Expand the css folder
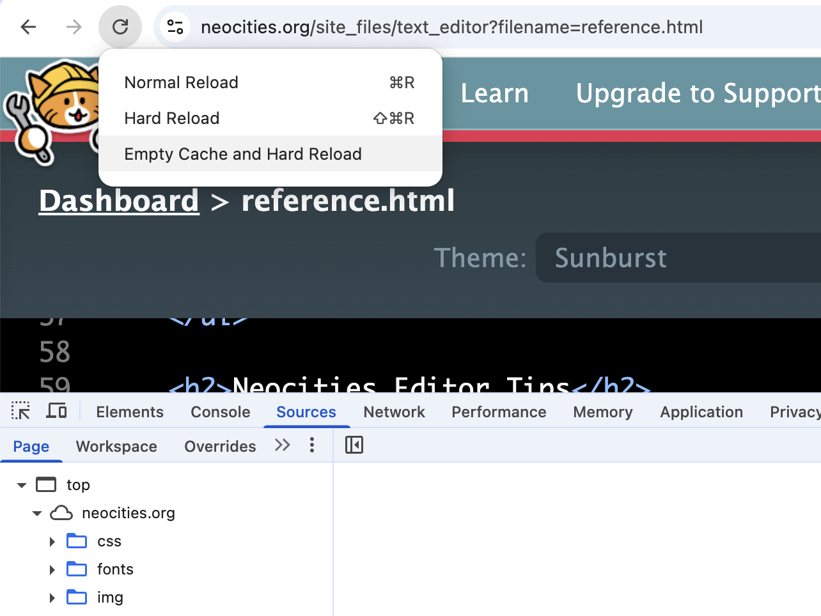The width and height of the screenshot is (821, 616). [52, 541]
